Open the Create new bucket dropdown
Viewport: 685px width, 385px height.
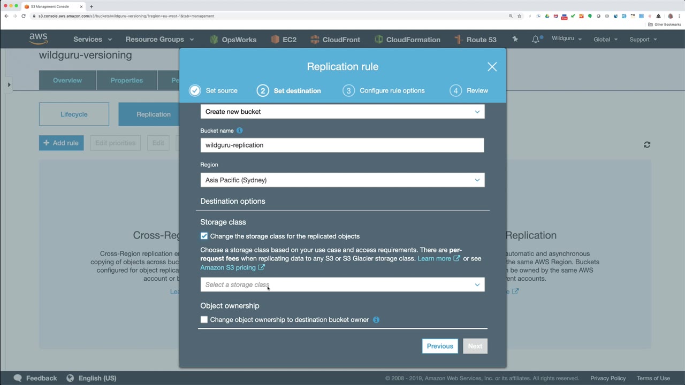pos(342,112)
